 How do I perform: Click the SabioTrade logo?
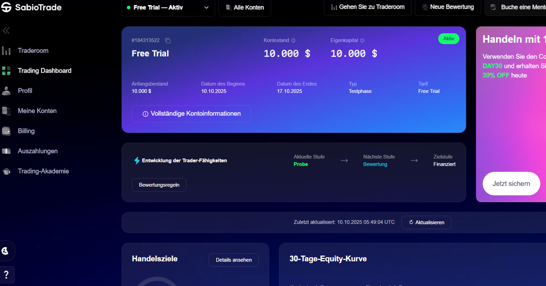31,7
